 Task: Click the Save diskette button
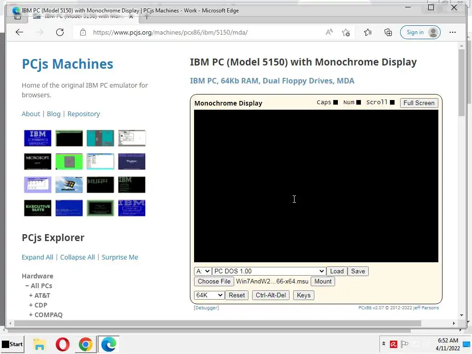pos(358,271)
